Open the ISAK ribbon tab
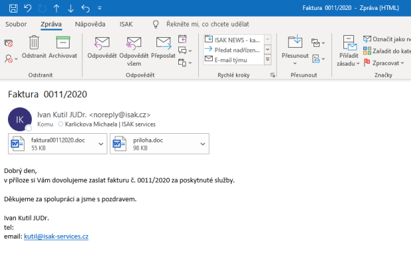 coord(126,24)
